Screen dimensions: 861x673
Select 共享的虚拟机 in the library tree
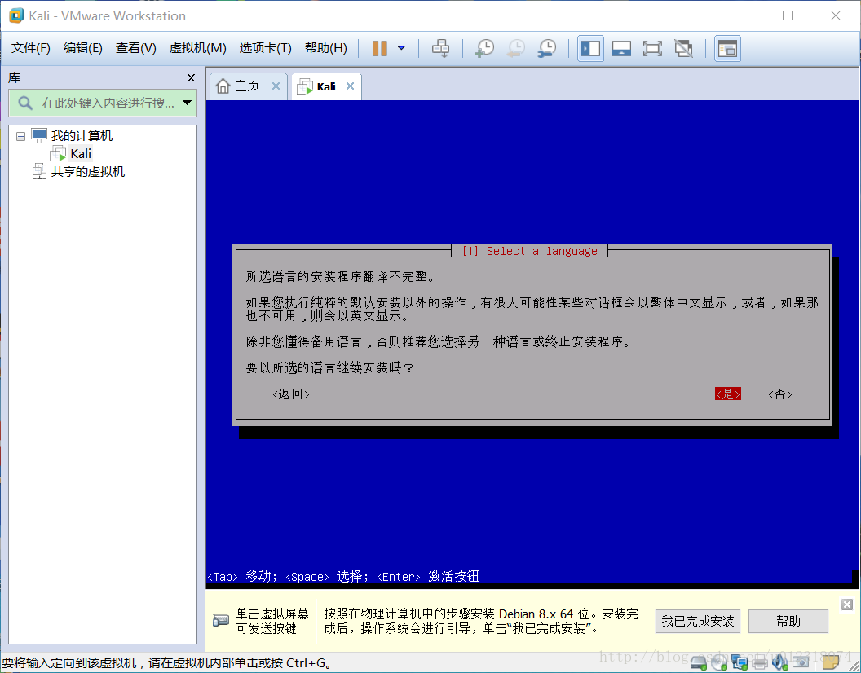(88, 172)
